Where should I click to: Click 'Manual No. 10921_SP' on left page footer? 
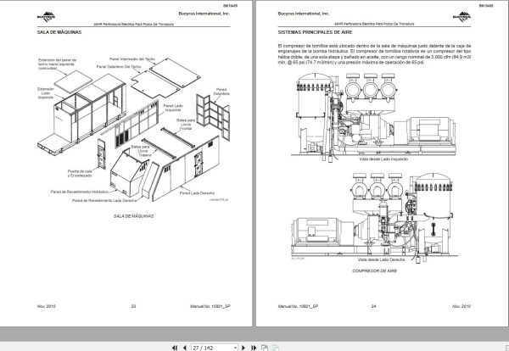point(210,306)
